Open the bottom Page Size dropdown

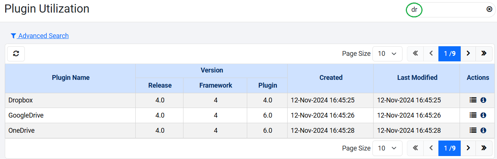(x=387, y=148)
